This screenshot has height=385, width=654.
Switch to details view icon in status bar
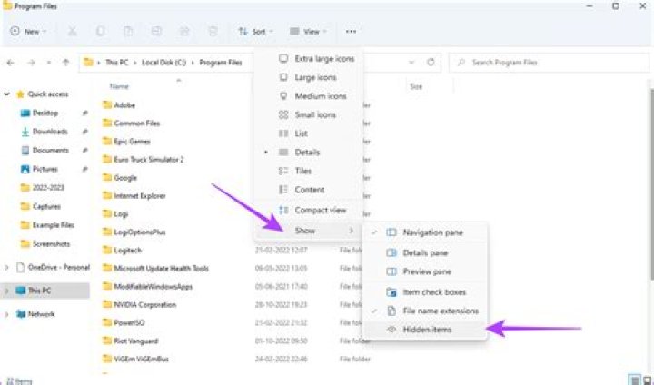pos(634,380)
